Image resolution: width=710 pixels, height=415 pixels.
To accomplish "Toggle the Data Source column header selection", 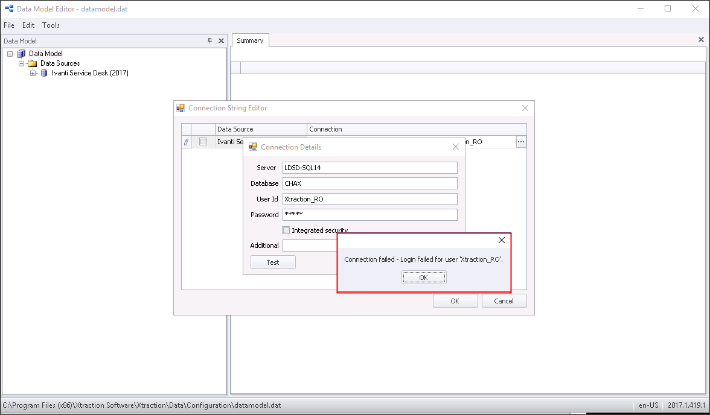I will (261, 128).
